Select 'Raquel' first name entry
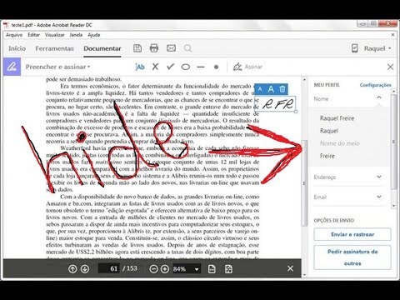This screenshot has width=400, height=300. pos(329,131)
